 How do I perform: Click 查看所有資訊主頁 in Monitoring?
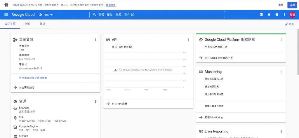click(214, 106)
